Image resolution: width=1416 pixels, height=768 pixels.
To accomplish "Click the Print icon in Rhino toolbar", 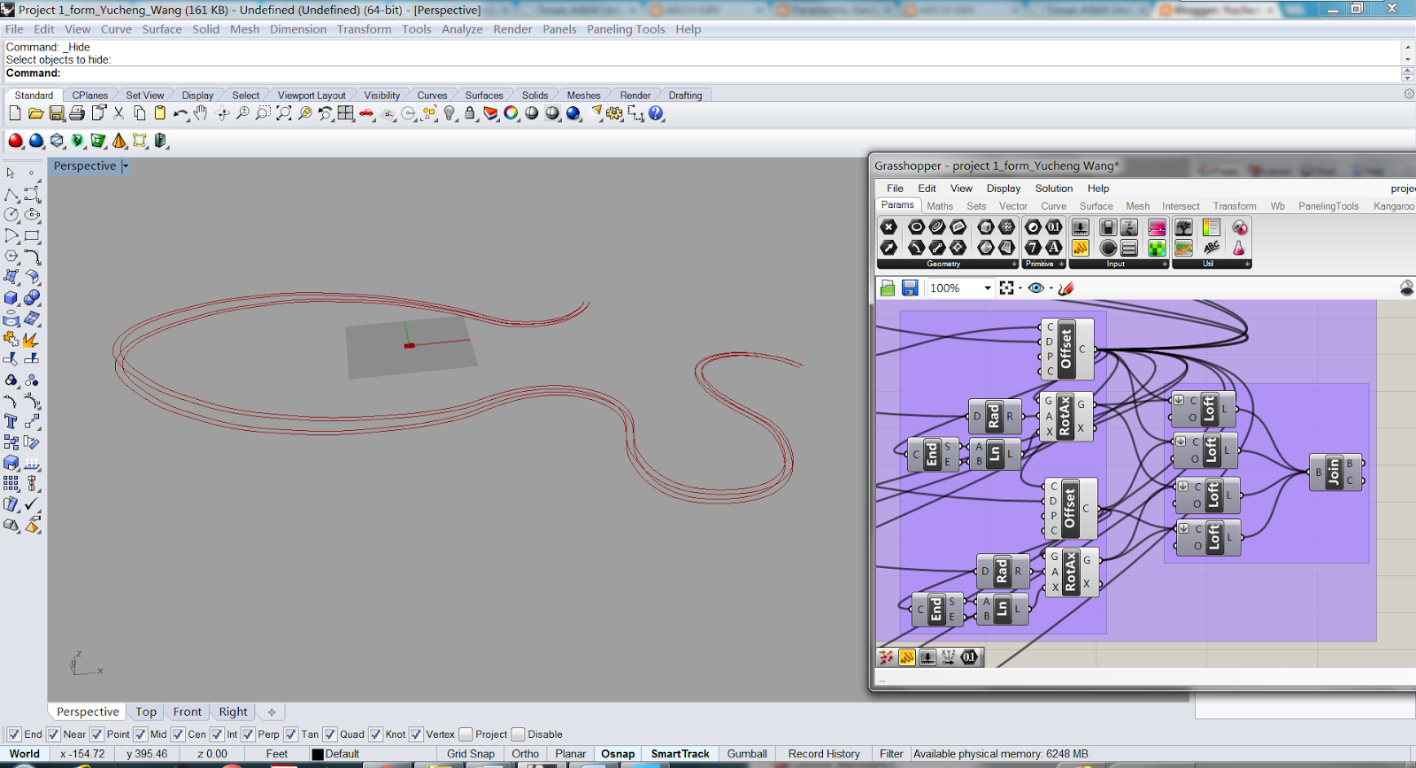I will coord(77,113).
